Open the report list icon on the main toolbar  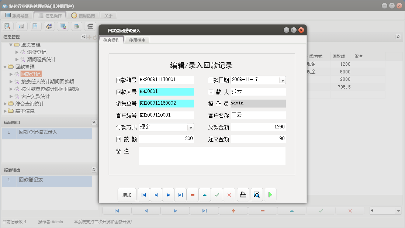coord(21,26)
